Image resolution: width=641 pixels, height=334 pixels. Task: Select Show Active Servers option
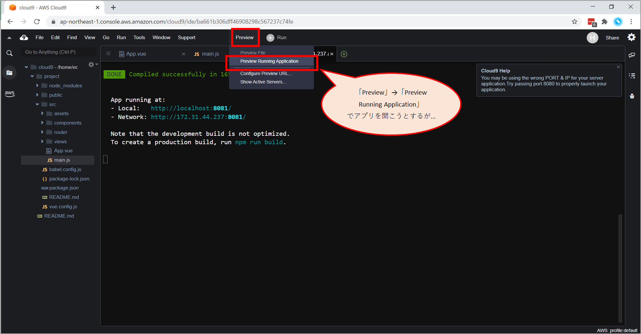click(x=271, y=82)
